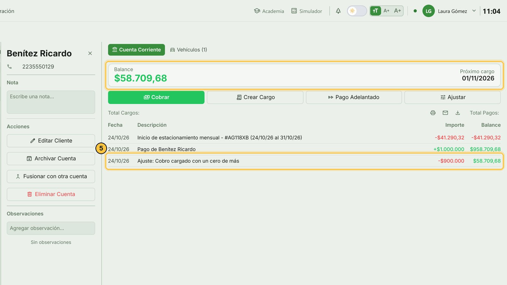Close the Benítez Ricardo panel

coord(90,53)
